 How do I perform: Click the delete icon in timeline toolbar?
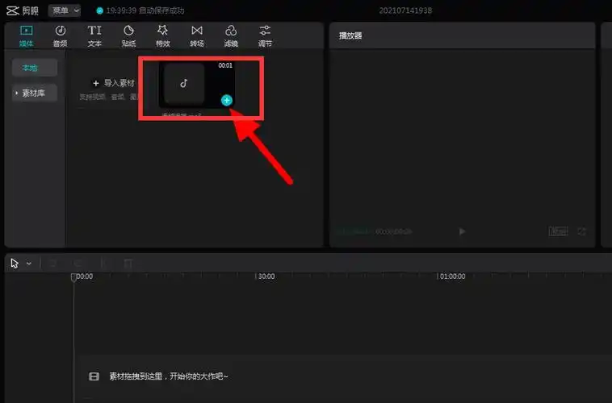point(128,264)
